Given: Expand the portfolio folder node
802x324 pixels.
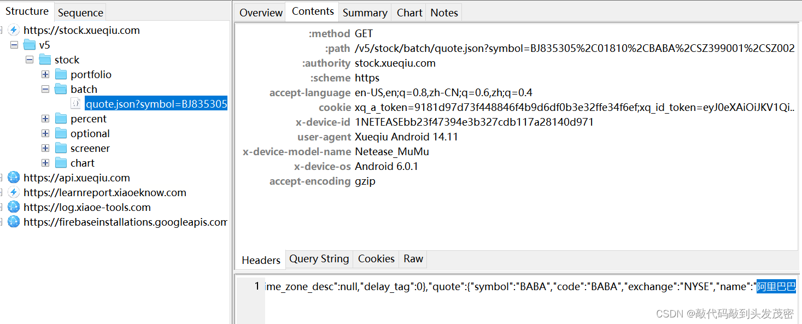Looking at the screenshot, I should pos(45,74).
